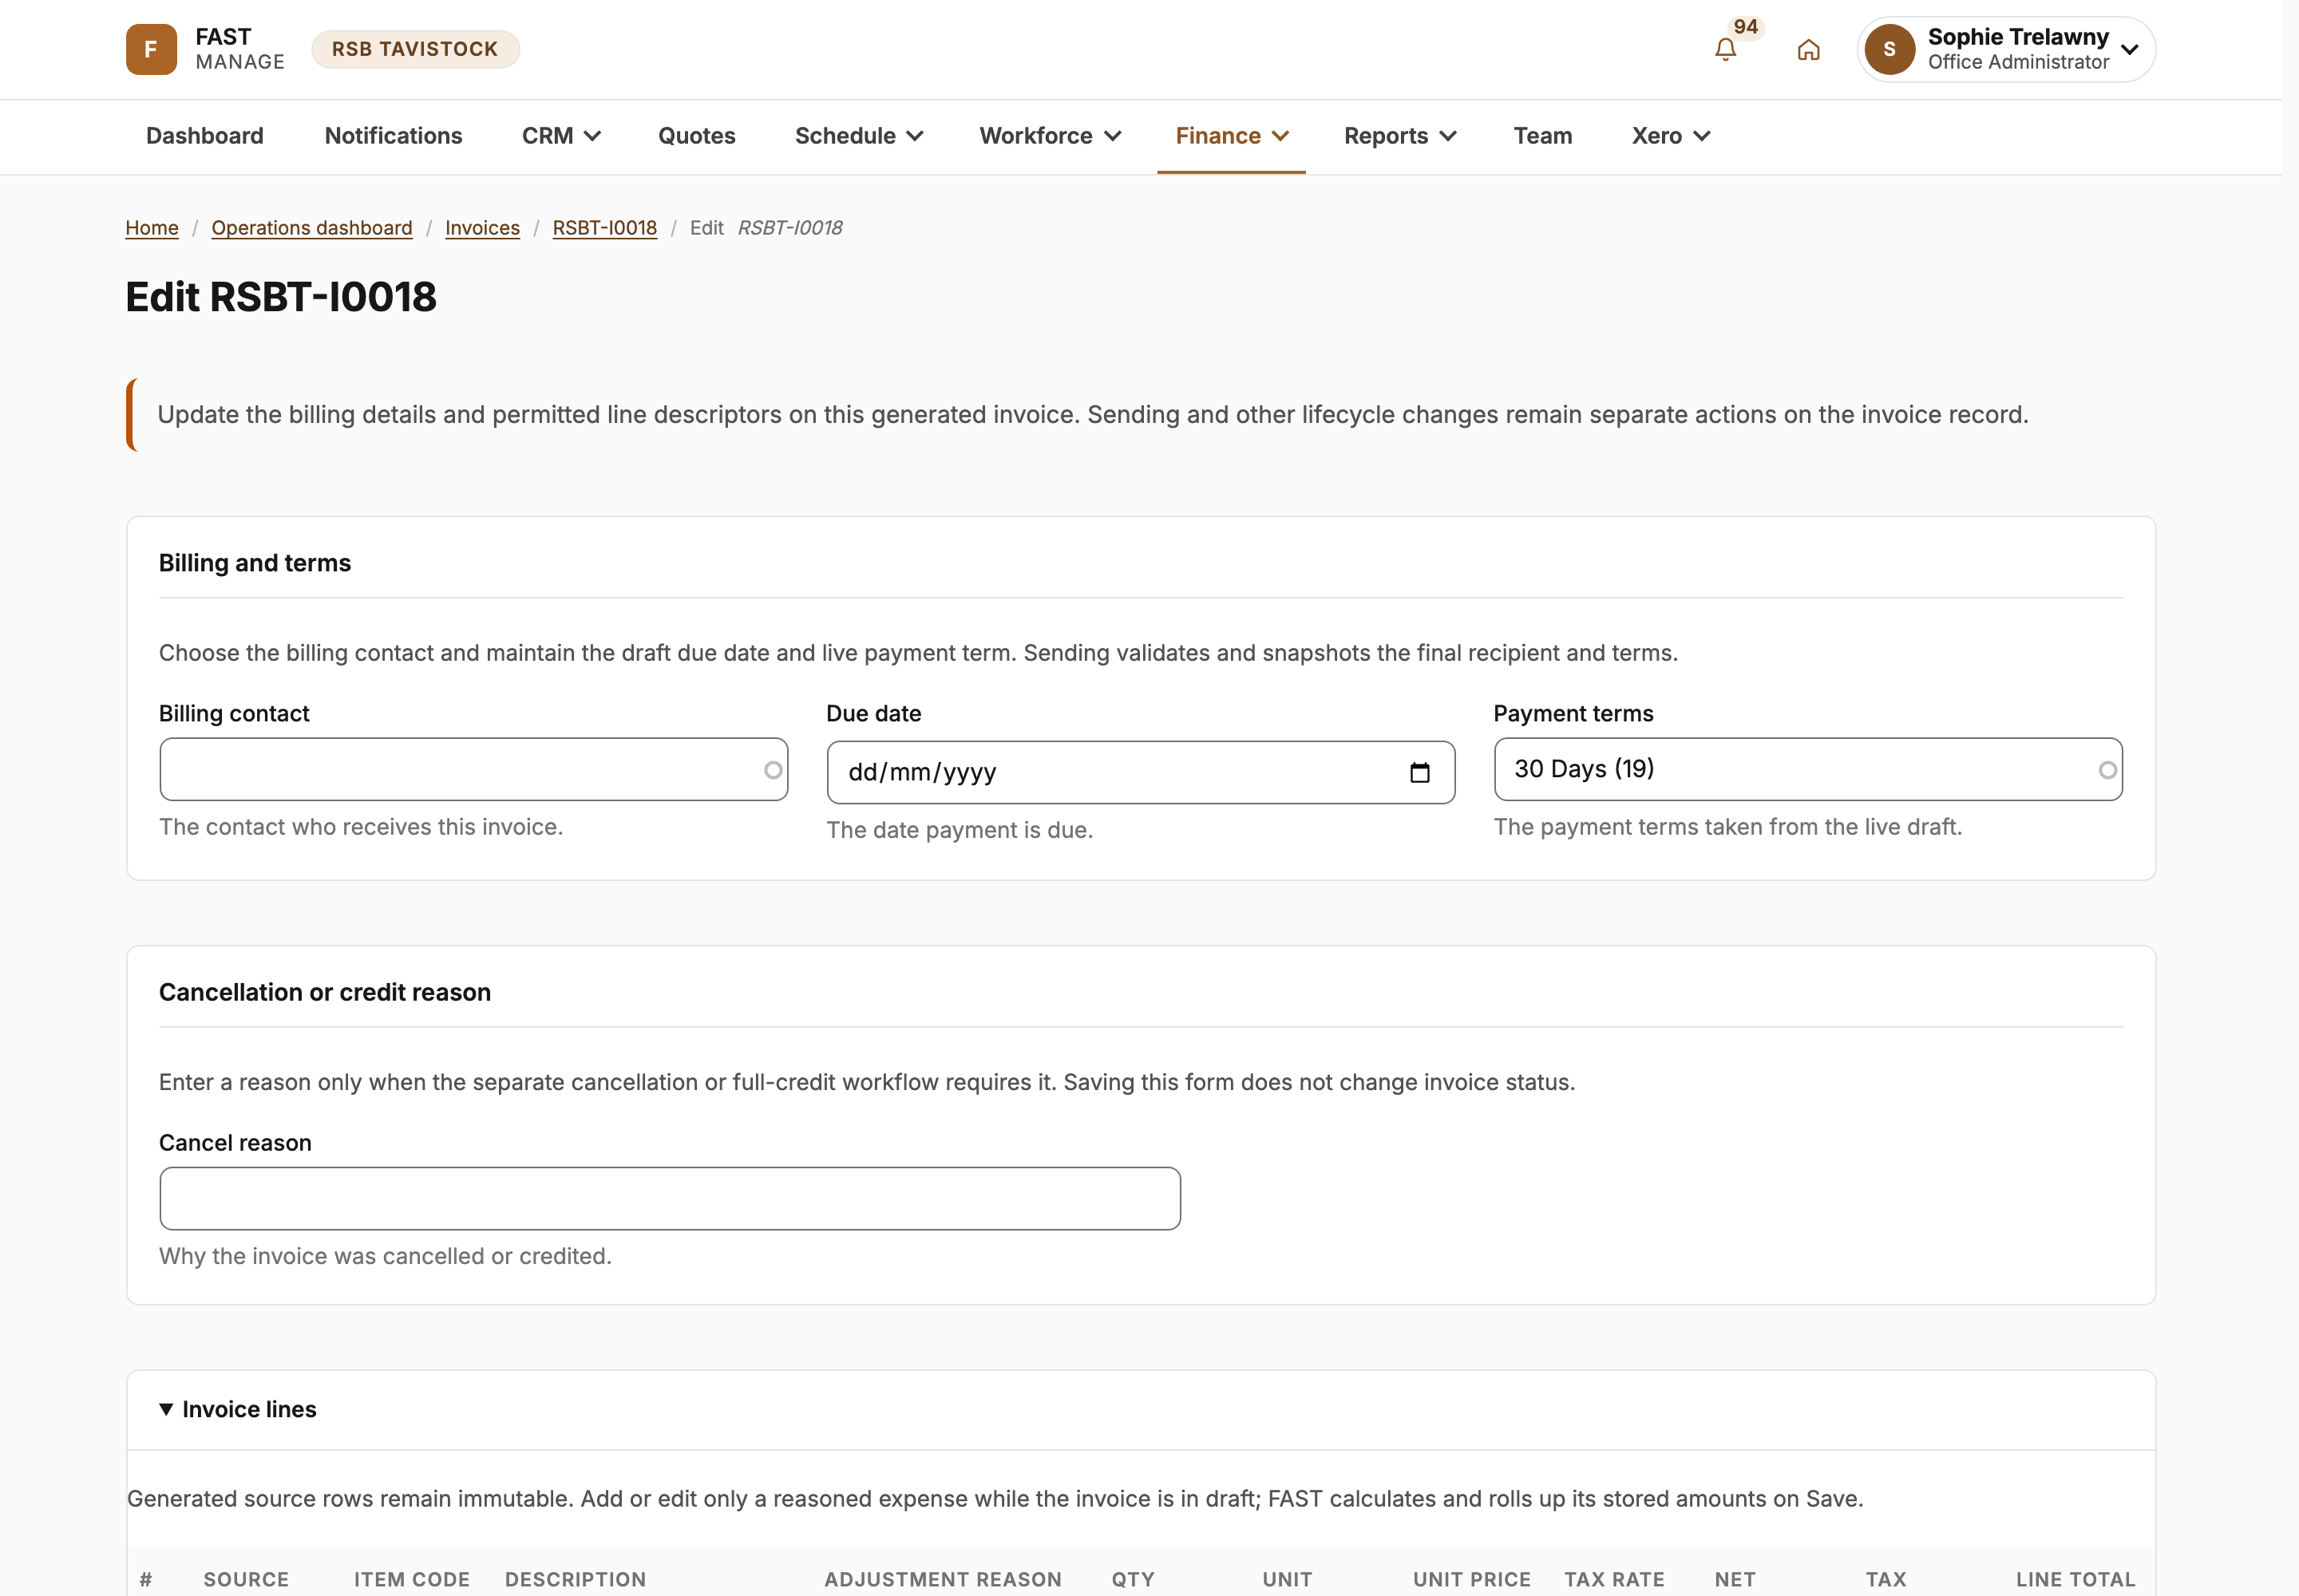Open the Schedule dropdown menu
This screenshot has height=1596, width=2299.
click(858, 136)
